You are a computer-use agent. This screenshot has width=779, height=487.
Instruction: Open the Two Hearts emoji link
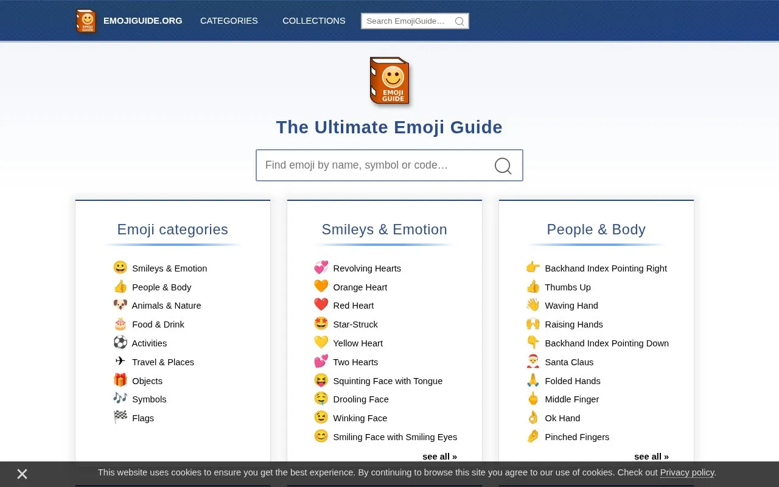click(355, 362)
